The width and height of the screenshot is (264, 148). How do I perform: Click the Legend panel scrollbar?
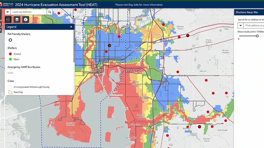[74, 46]
